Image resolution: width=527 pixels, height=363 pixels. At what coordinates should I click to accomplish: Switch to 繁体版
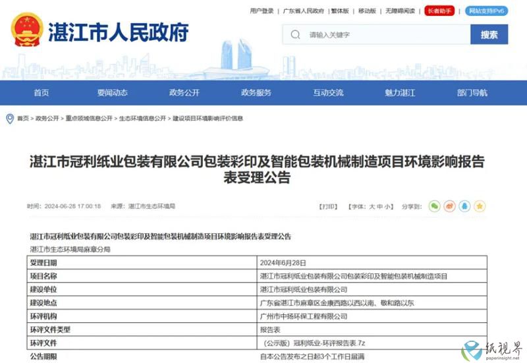340,11
